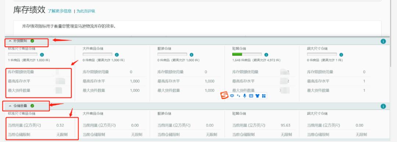This screenshot has width=397, height=142.
Task: Open the info icon on the 补货限制 header bar
Action: [383, 41]
